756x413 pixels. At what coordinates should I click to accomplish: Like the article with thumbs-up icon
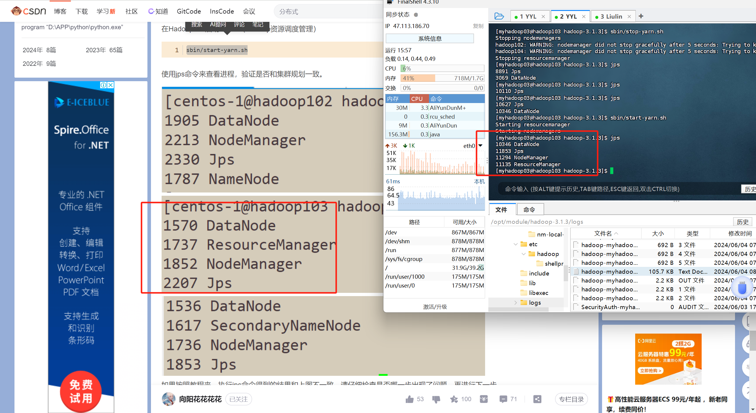409,399
